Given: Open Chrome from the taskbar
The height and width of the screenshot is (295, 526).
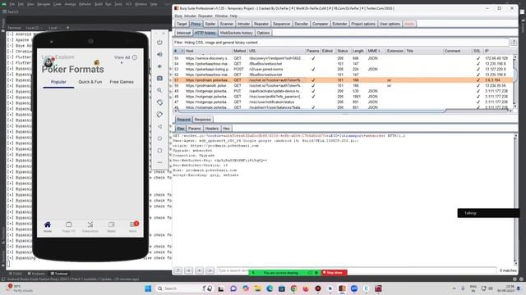Looking at the screenshot, I should click(x=293, y=288).
